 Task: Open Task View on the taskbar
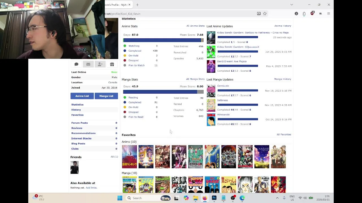coord(176,198)
